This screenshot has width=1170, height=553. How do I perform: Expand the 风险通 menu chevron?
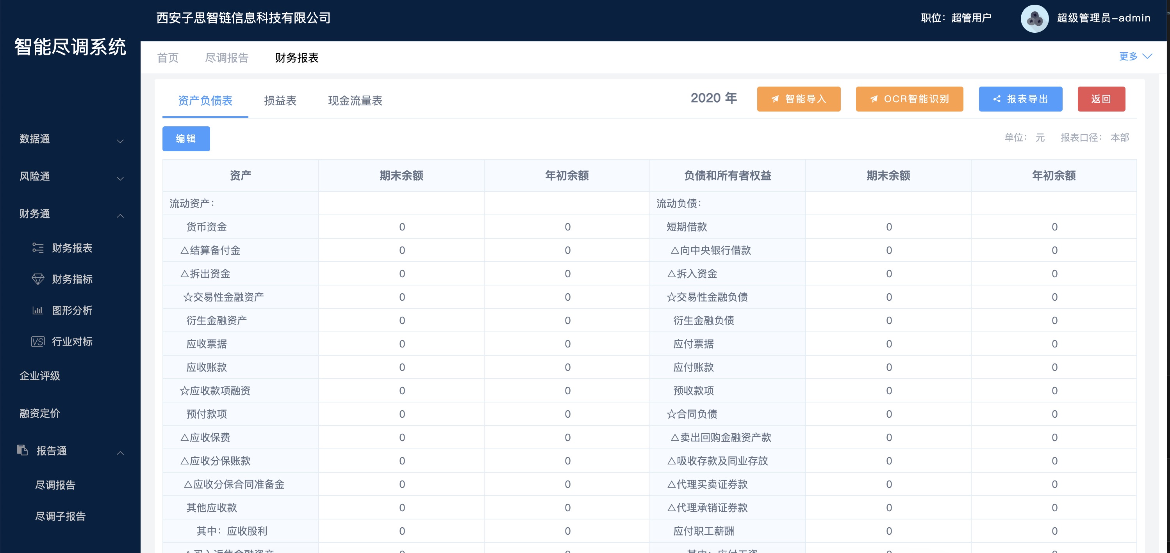(x=120, y=178)
